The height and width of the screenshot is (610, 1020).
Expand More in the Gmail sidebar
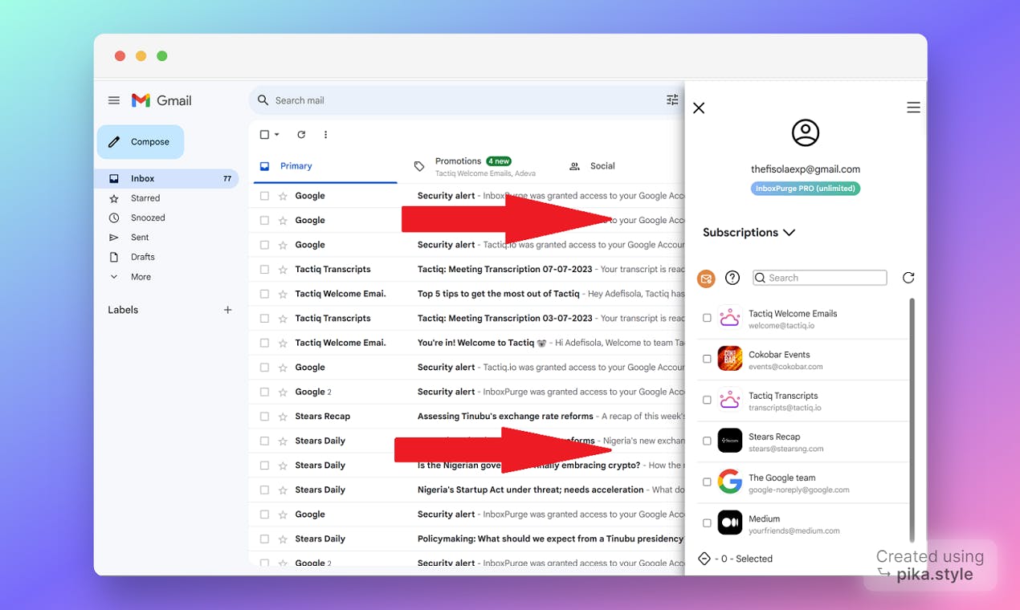click(x=141, y=277)
